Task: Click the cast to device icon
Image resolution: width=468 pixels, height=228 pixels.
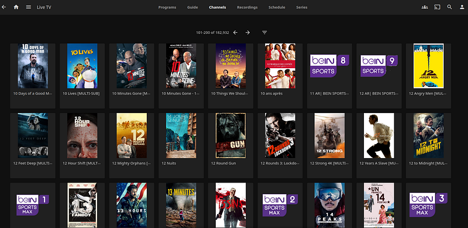Action: pos(437,7)
